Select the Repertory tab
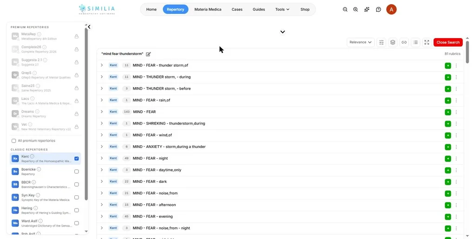 click(175, 9)
